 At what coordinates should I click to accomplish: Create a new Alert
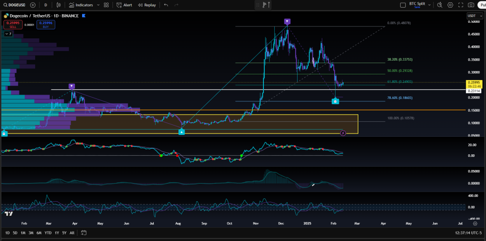coord(125,5)
